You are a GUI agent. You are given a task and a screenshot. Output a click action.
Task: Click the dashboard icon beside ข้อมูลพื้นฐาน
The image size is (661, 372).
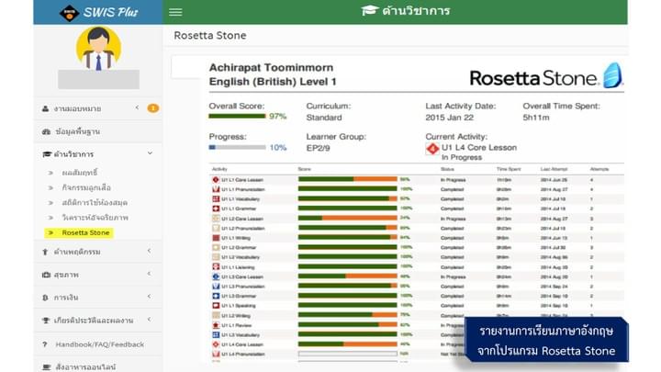tap(46, 131)
